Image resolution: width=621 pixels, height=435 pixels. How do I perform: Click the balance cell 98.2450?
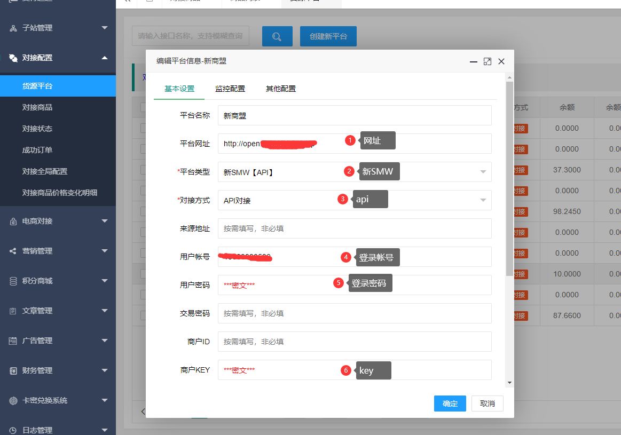point(567,211)
